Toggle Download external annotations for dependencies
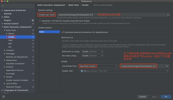The width and height of the screenshot is (173, 100). pos(63,32)
